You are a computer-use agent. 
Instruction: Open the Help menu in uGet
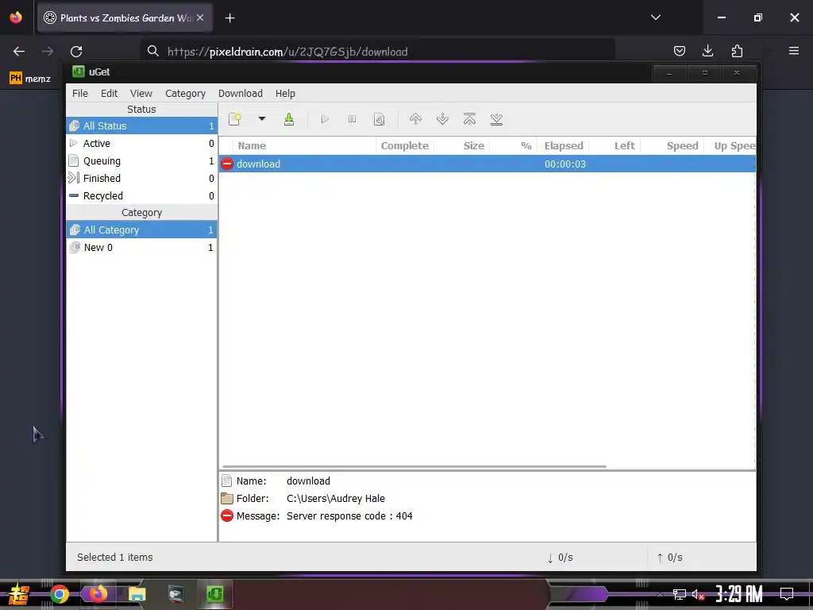tap(285, 94)
